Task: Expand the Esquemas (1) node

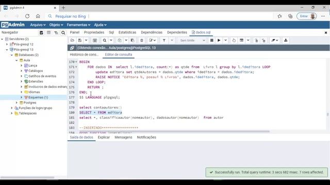Action: click(21, 97)
